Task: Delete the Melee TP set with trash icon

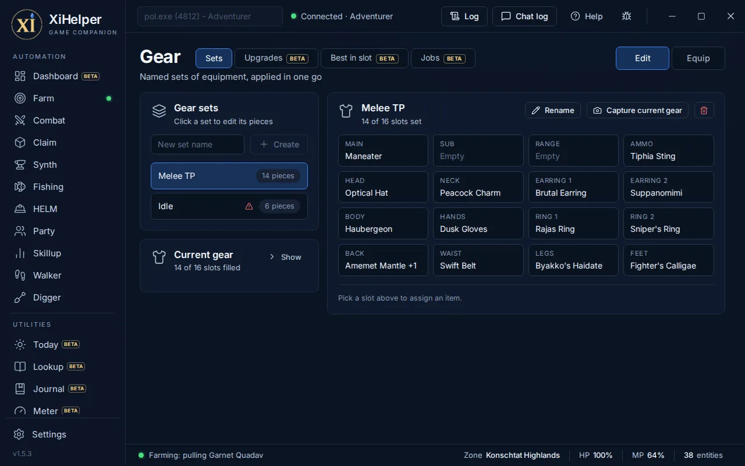Action: point(704,110)
